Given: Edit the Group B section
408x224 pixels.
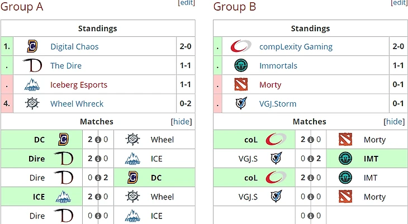Looking at the screenshot, I should point(399,3).
